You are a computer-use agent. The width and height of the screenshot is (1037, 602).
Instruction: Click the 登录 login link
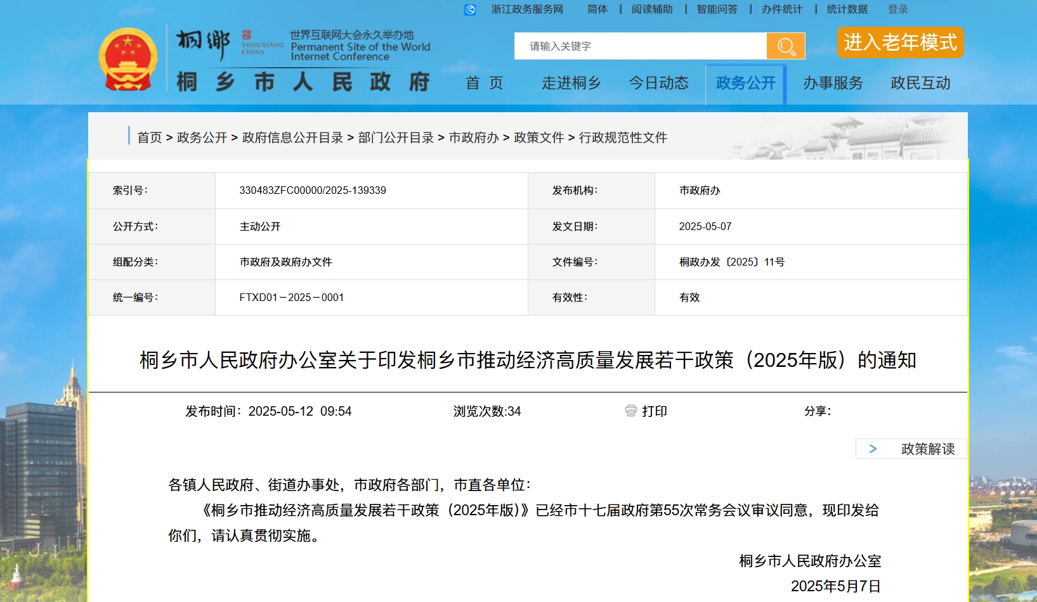[897, 10]
